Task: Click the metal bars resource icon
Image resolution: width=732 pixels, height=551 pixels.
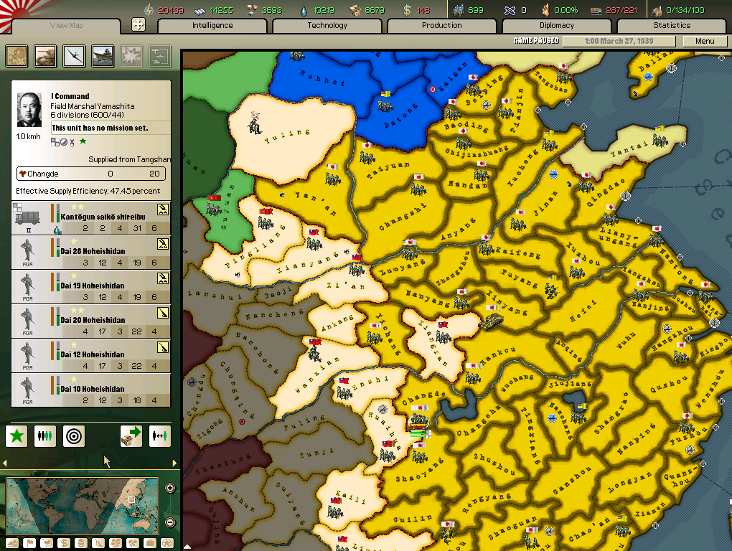Action: 200,10
